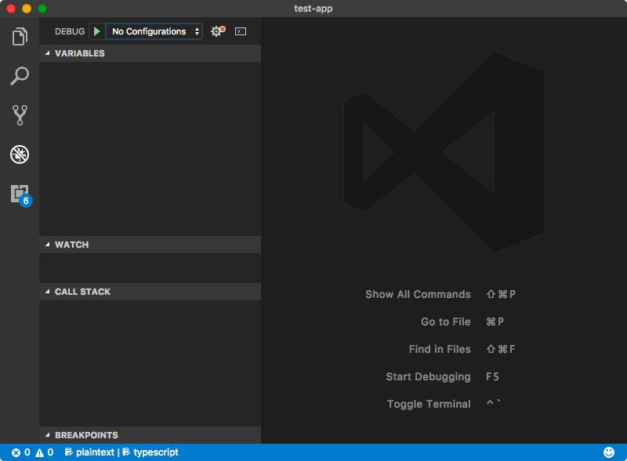Open the No Configurations dropdown

[154, 31]
